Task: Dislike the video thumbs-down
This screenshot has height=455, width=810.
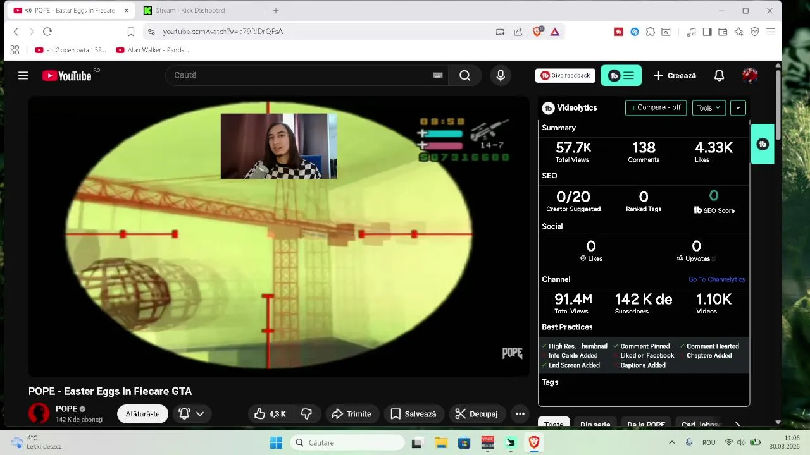Action: click(x=307, y=414)
